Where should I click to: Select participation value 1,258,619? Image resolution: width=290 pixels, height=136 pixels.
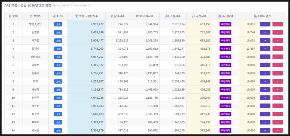click(122, 41)
